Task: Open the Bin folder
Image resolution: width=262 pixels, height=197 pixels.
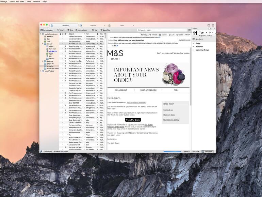Action: 50,56
